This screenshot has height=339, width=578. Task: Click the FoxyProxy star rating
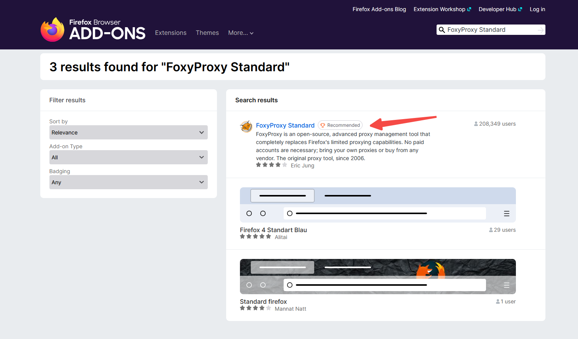coord(271,165)
